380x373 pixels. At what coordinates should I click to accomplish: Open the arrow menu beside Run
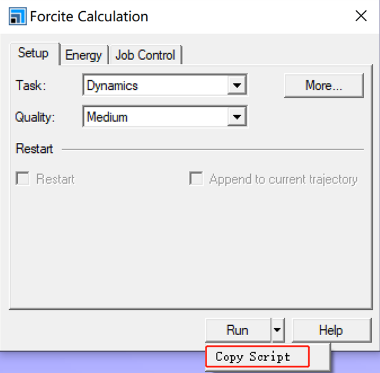pyautogui.click(x=279, y=330)
